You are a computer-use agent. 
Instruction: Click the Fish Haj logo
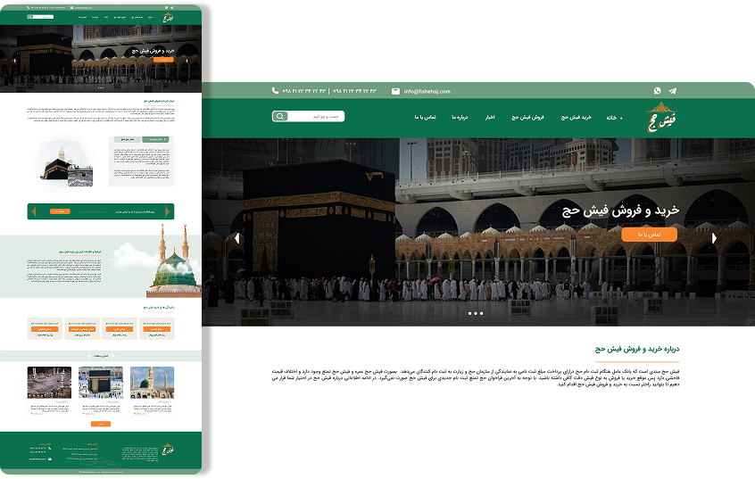662,119
